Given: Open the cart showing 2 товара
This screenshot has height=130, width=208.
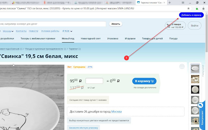Looking at the screenshot, I should coord(175,26).
